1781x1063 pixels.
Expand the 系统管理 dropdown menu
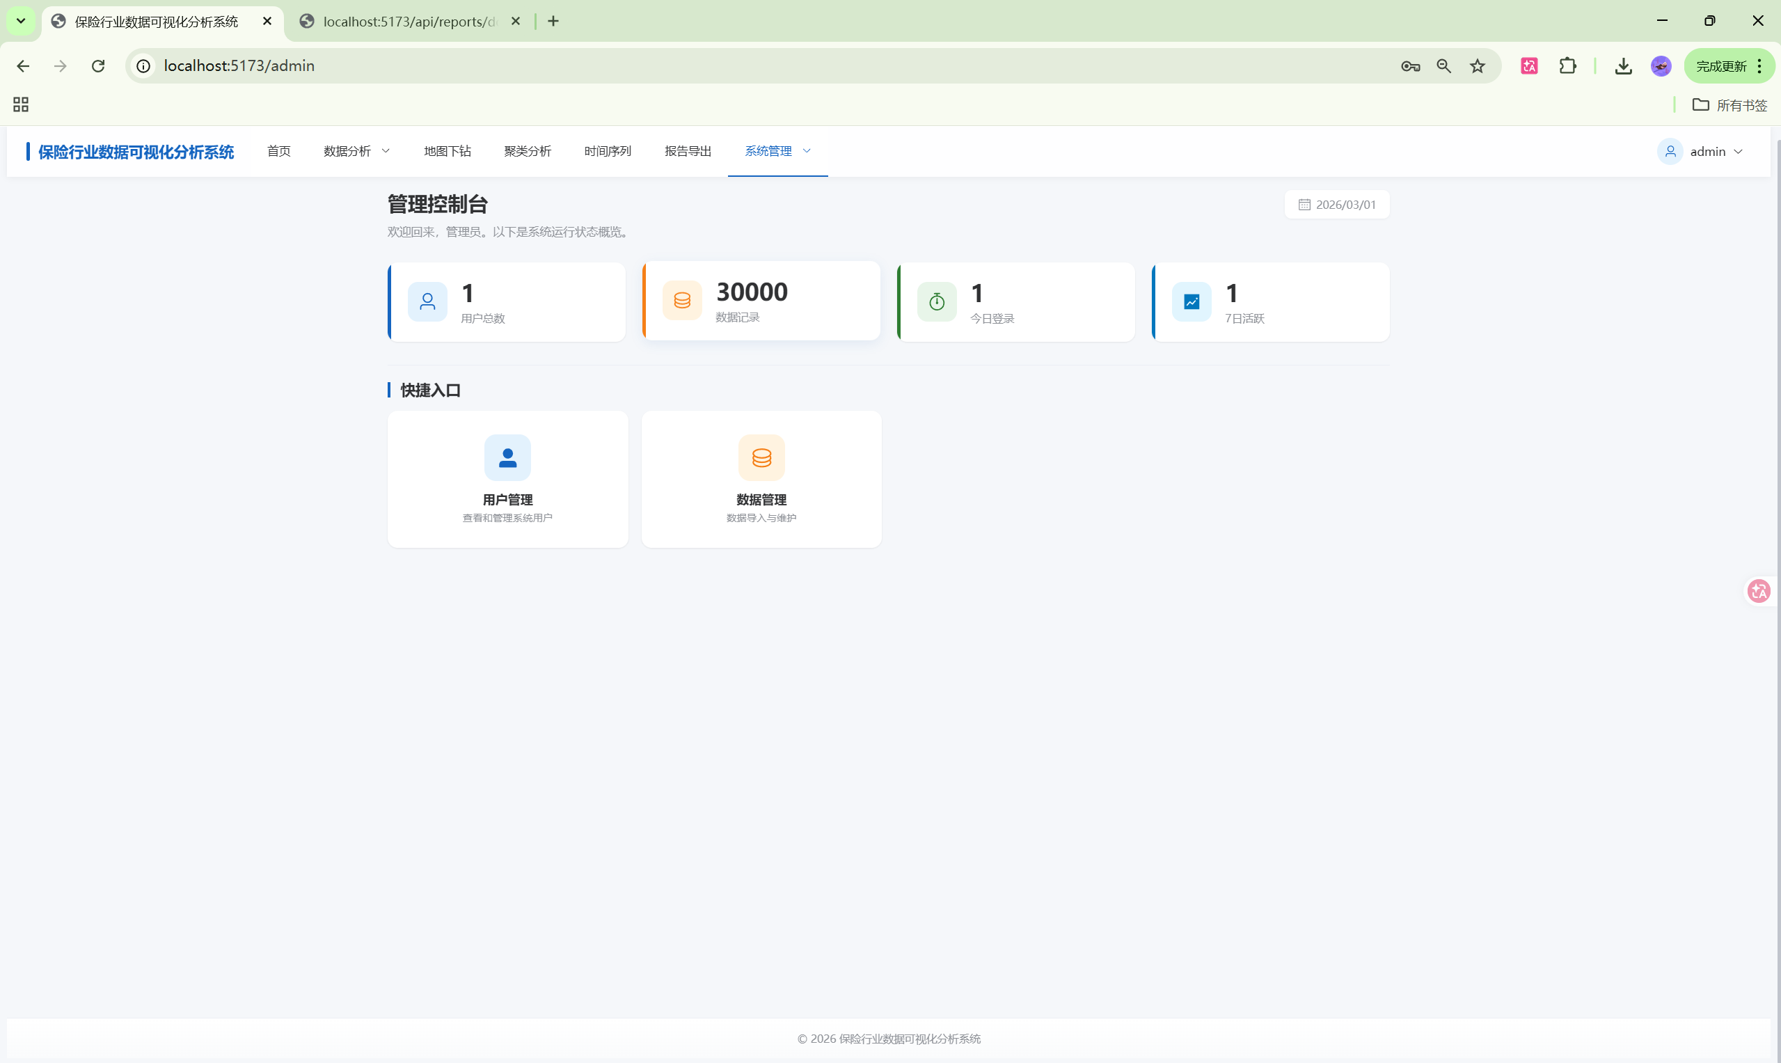click(x=777, y=151)
